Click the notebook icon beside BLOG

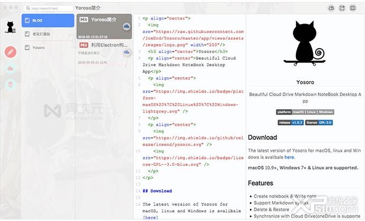click(27, 20)
